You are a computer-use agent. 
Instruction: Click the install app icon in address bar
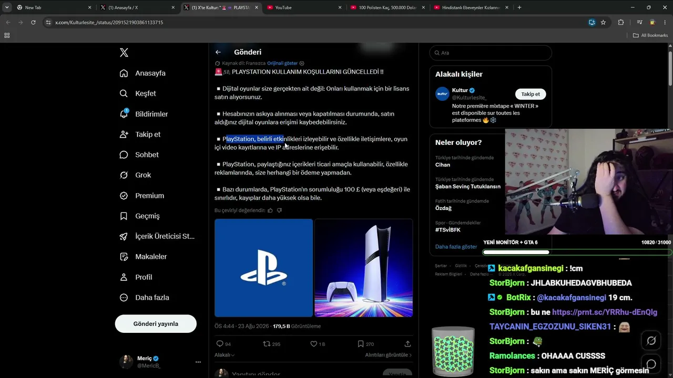click(592, 23)
